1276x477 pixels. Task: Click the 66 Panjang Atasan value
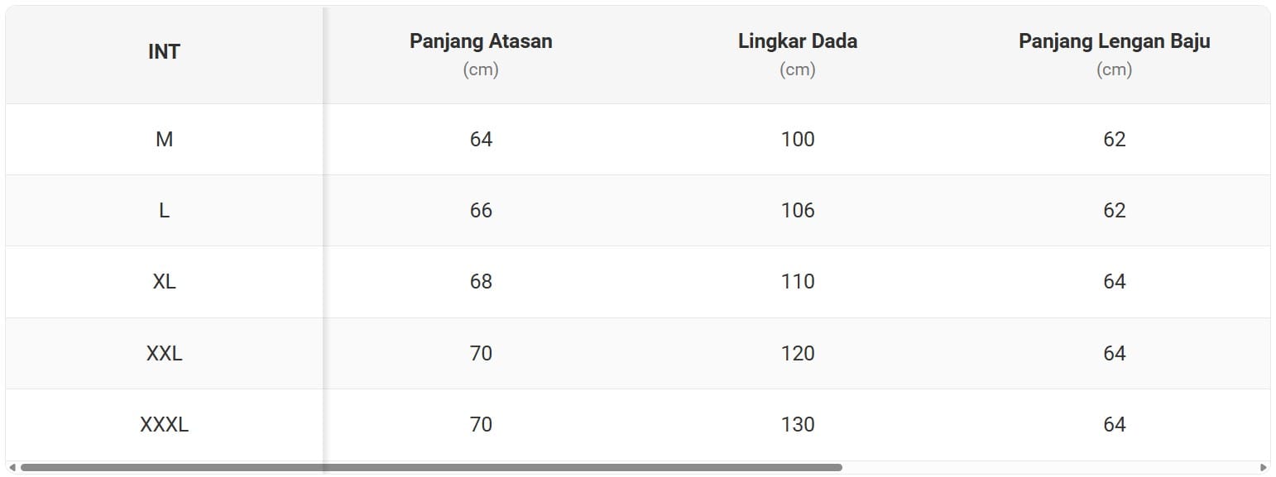click(481, 211)
